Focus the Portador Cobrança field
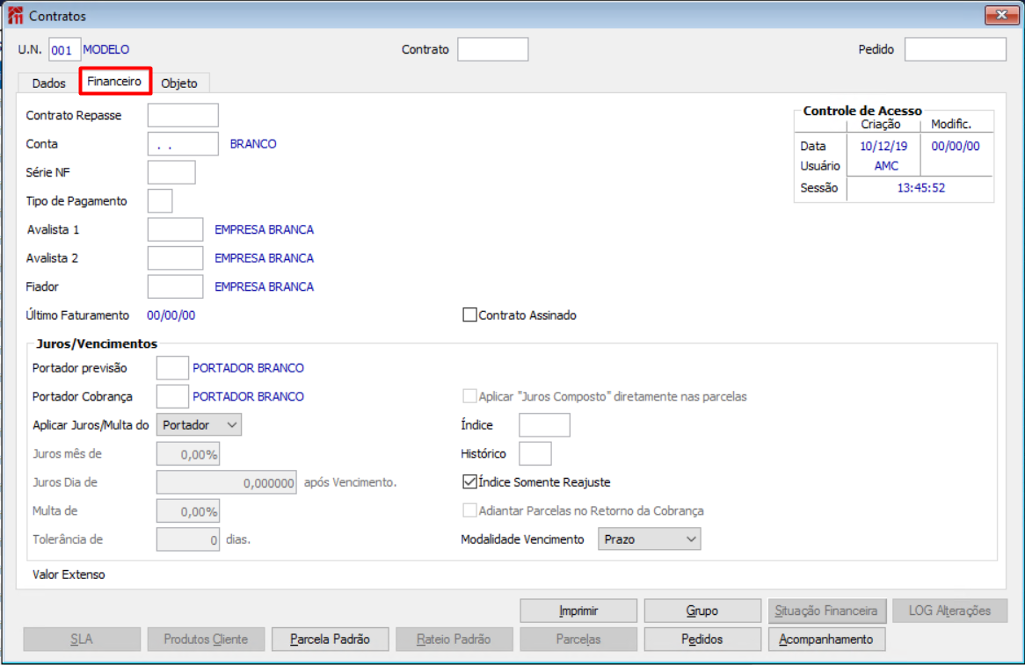1025x665 pixels. 172,396
